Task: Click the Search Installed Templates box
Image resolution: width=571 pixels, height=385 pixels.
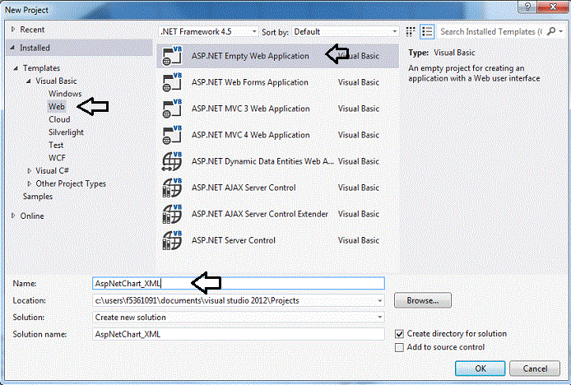Action: point(491,32)
